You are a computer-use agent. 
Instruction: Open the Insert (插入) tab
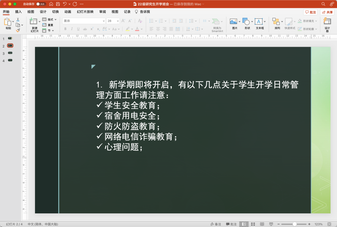pos(18,12)
